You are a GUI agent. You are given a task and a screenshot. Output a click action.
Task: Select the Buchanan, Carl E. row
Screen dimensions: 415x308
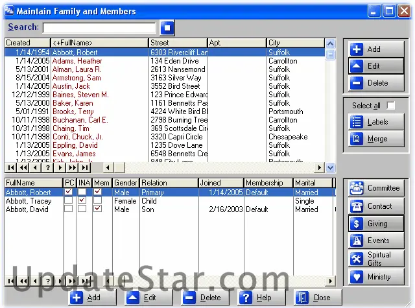point(164,120)
